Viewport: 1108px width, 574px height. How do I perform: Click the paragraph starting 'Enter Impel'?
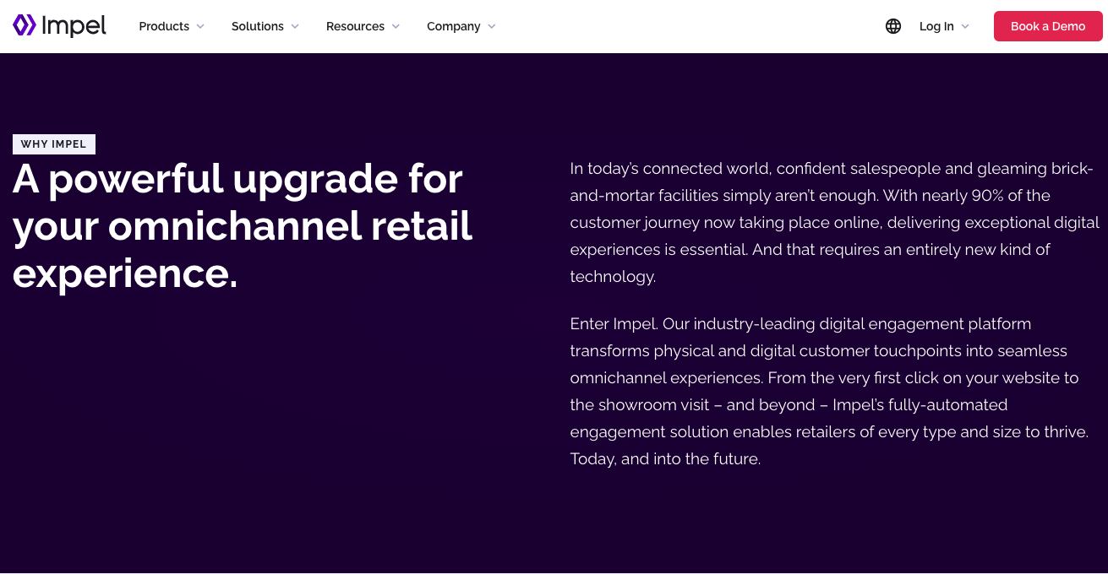tap(829, 391)
